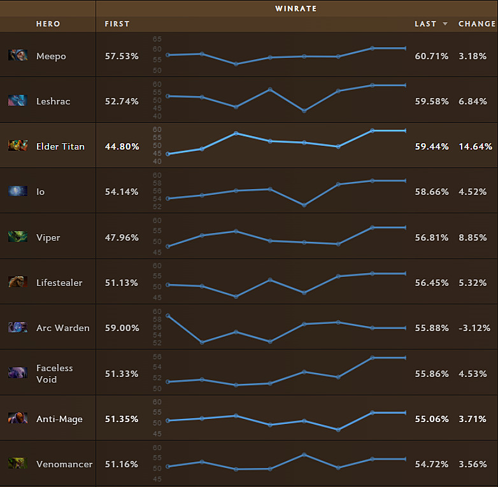This screenshot has height=487, width=498.
Task: Click the Leshrac hero portrait icon
Action: [x=18, y=101]
